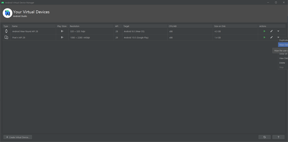Viewport: 288px width, 142px height.
Task: Sort by the CPU/ABI column header
Action: (x=190, y=26)
